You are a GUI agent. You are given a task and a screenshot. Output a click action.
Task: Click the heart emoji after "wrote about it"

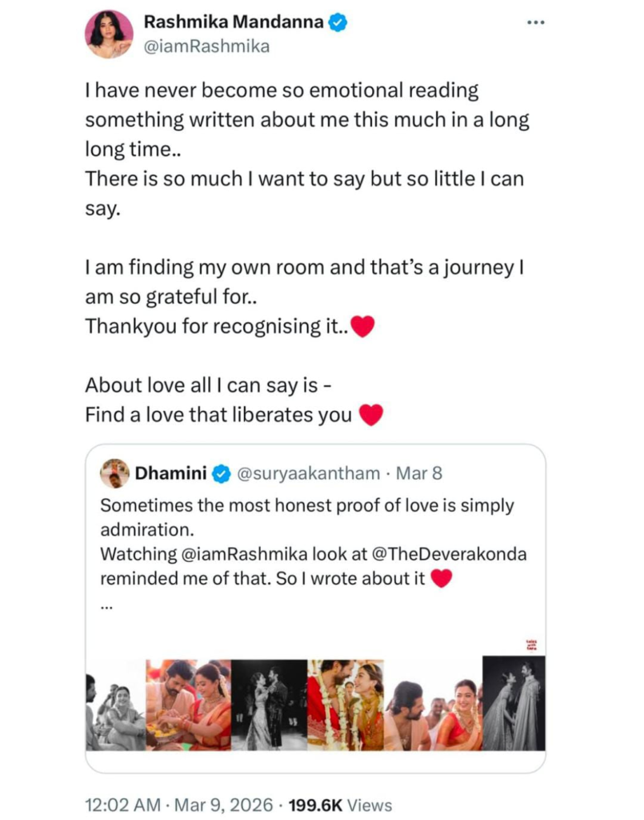click(442, 579)
